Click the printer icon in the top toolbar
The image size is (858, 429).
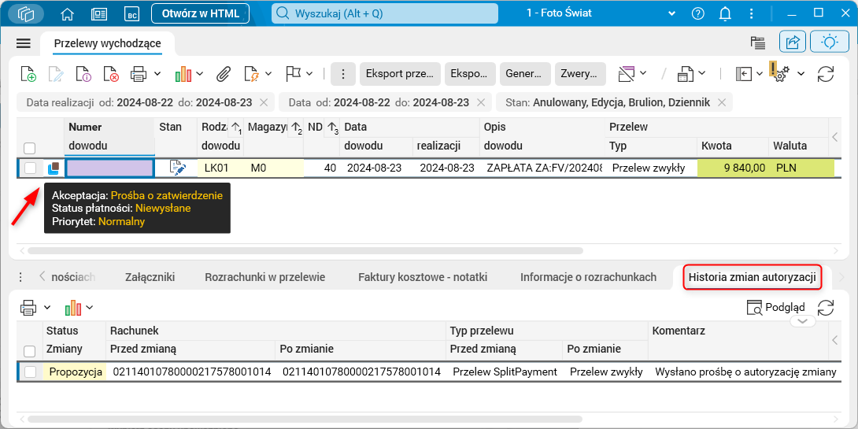click(138, 73)
